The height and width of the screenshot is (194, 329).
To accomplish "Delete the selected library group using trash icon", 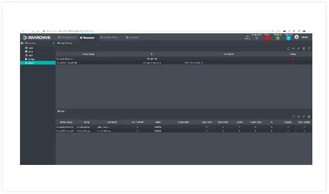I will point(304,48).
